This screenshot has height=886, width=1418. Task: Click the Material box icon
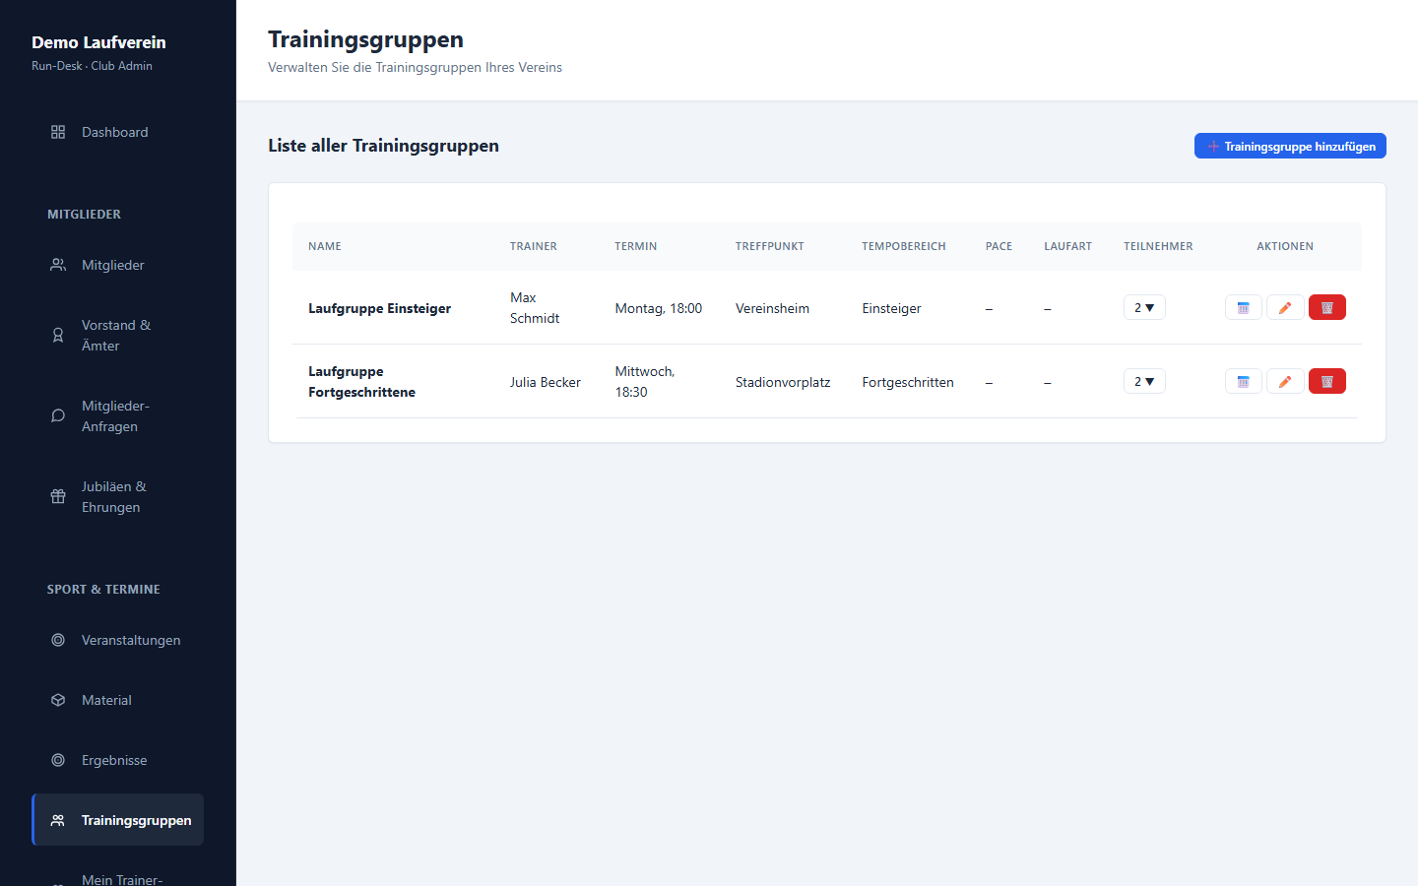pyautogui.click(x=58, y=700)
